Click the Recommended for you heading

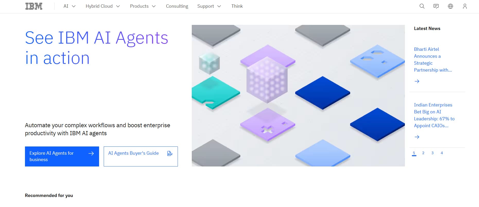click(49, 195)
